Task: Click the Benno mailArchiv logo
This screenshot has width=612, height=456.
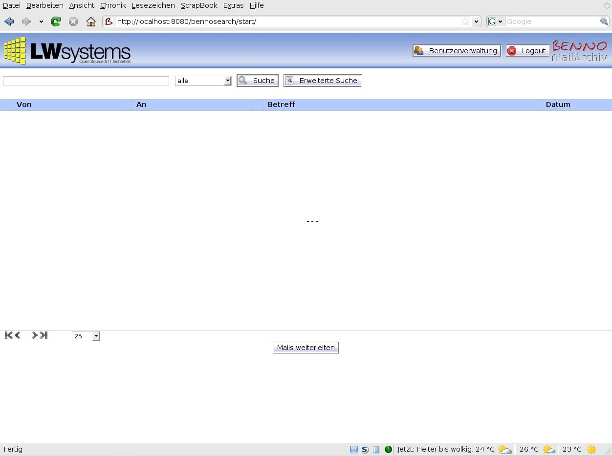Action: (x=580, y=50)
